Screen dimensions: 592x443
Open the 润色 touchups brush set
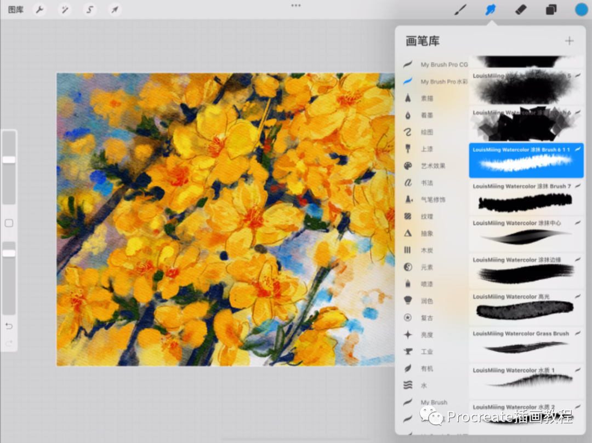[435, 301]
